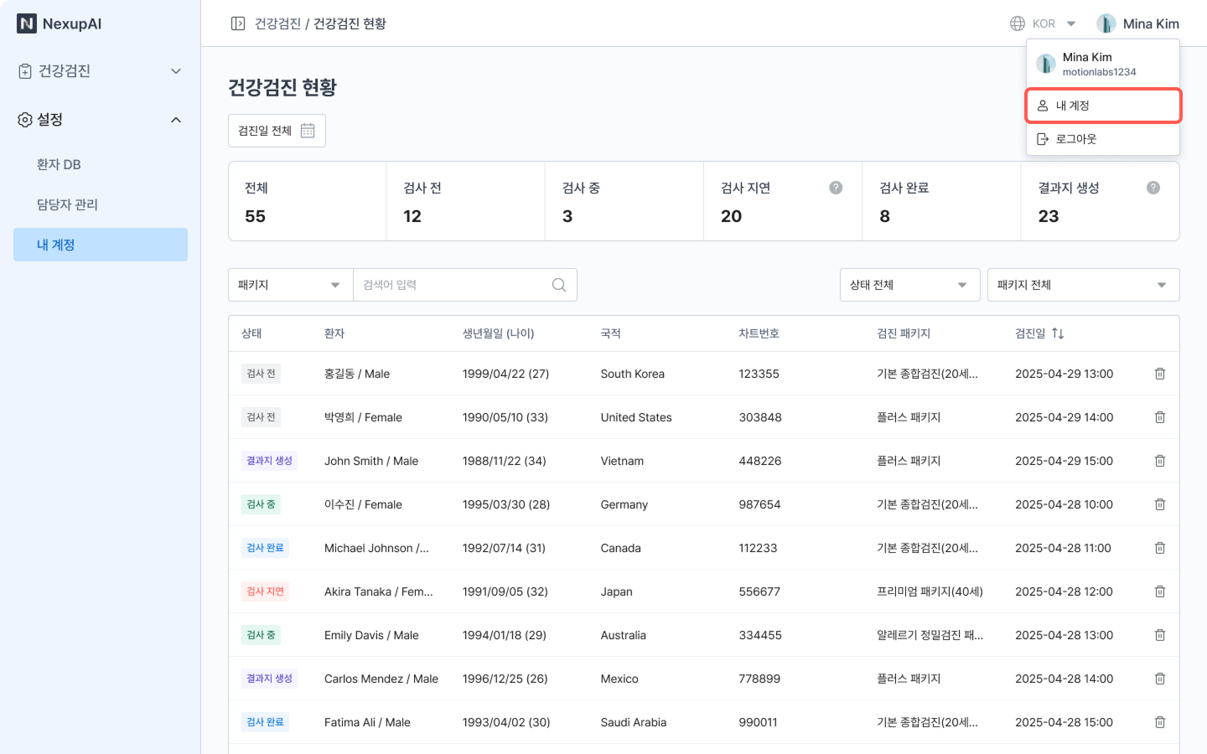
Task: Click the sidebar collapse icon near breadcrumb
Action: coord(238,23)
